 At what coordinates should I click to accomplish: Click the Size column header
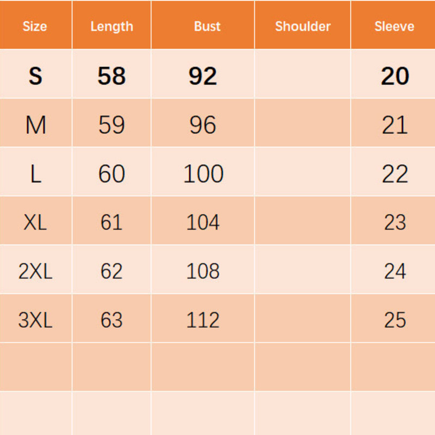[x=35, y=26]
